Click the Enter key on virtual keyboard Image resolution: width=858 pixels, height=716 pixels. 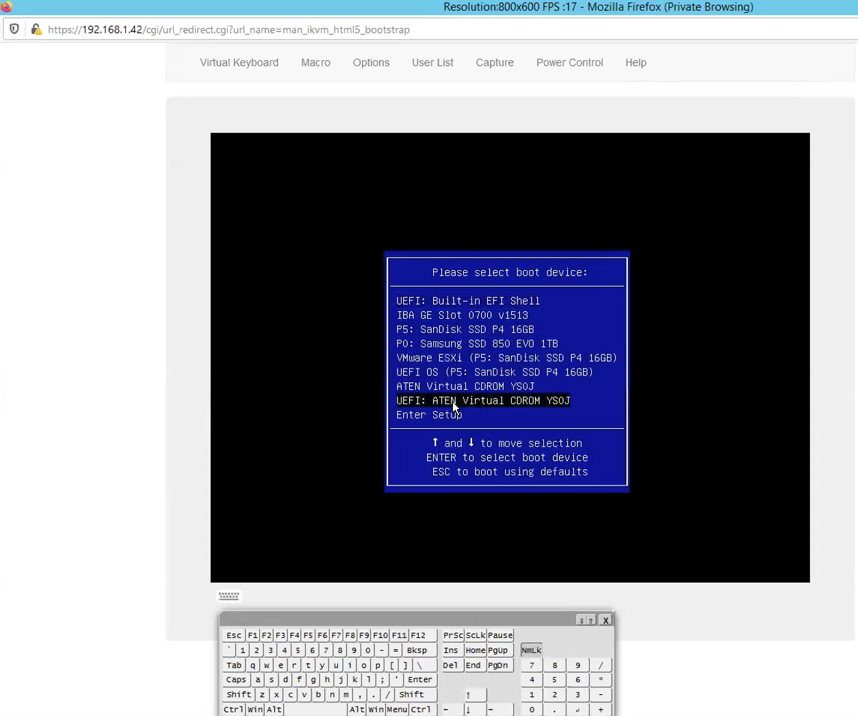[x=420, y=680]
